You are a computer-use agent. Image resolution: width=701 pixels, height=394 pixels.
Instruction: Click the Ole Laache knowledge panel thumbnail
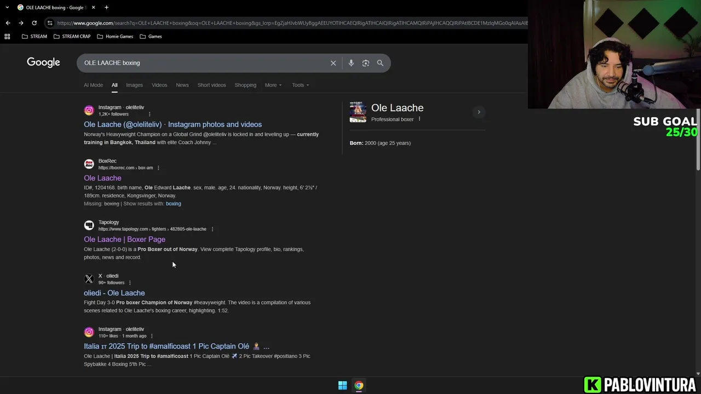[358, 112]
